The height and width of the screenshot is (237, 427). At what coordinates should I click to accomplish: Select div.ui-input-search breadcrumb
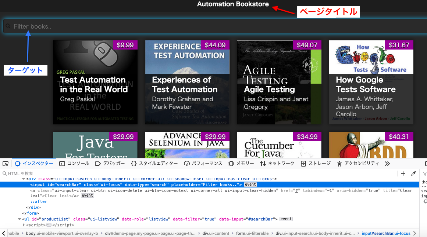[x=315, y=233]
